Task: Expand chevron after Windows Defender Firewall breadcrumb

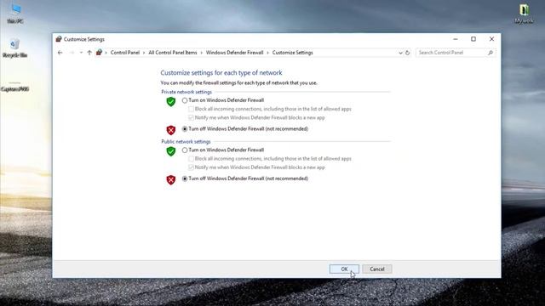Action: (267, 53)
